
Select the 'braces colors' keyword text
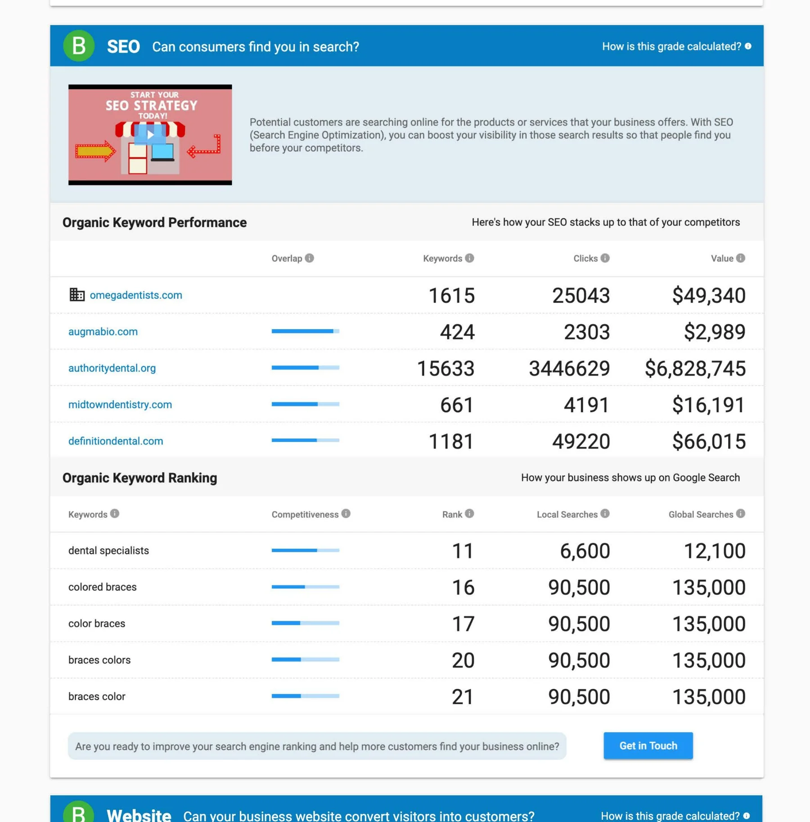point(99,660)
